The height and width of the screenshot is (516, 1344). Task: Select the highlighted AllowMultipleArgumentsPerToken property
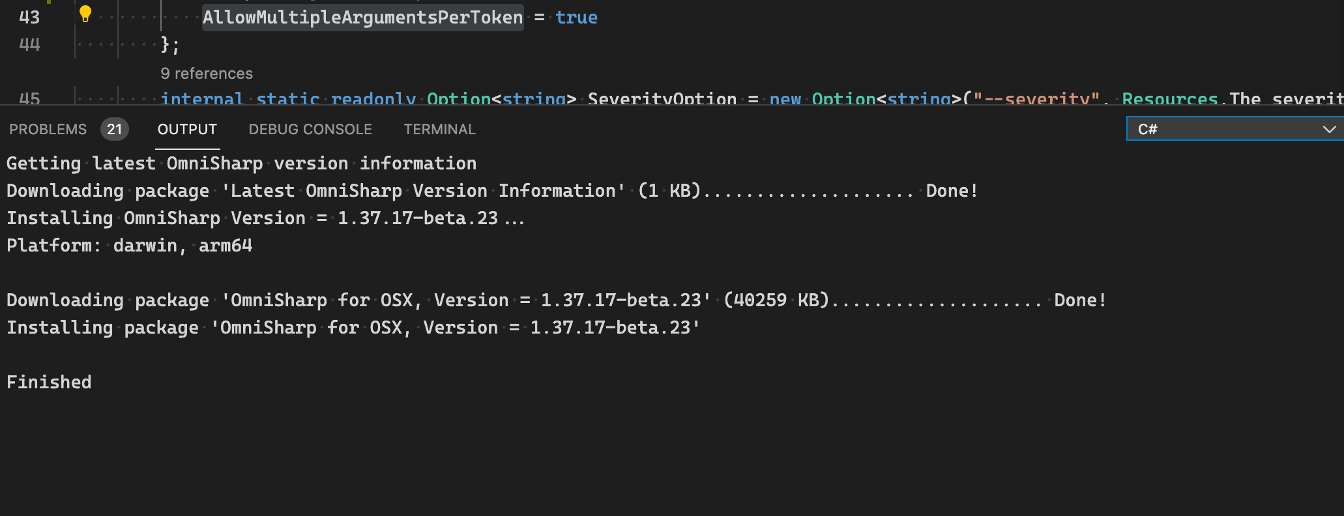coord(362,17)
